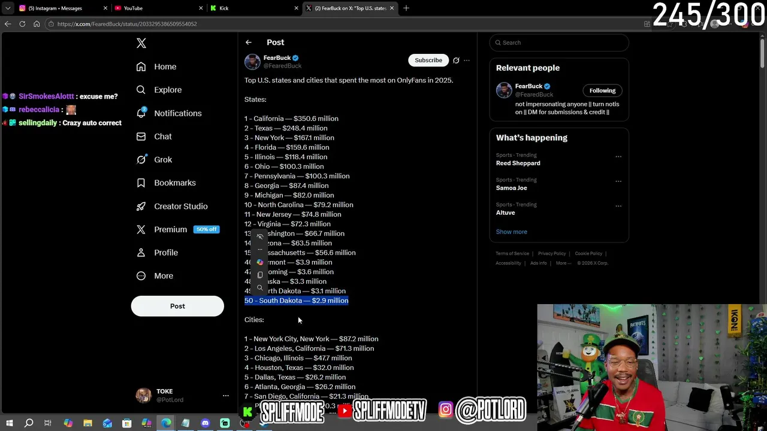Open Discord from the taskbar

tap(205, 423)
